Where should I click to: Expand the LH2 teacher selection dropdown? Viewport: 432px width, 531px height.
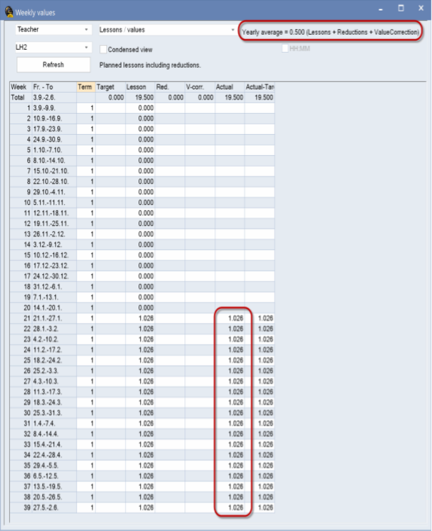[x=53, y=47]
